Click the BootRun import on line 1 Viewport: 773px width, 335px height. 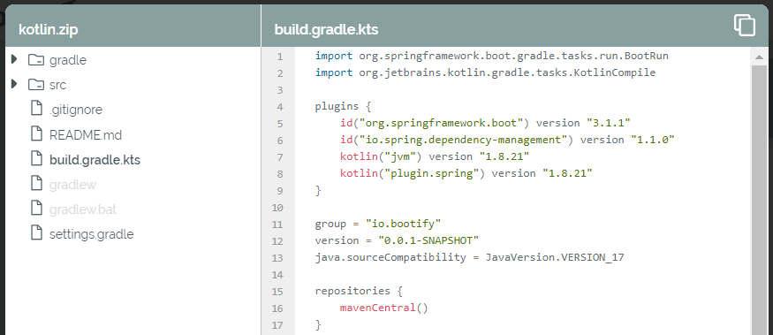[491, 56]
